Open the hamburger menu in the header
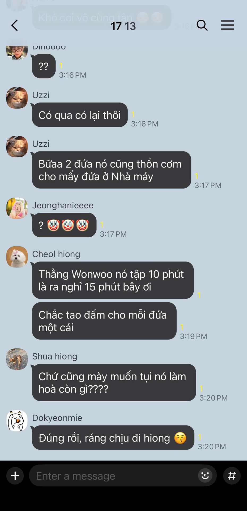 [227, 25]
